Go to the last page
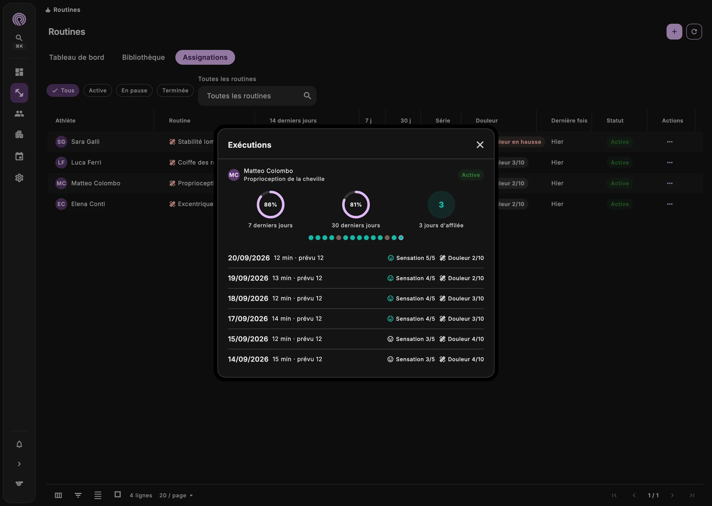Screen dimensions: 712x506 (692, 495)
